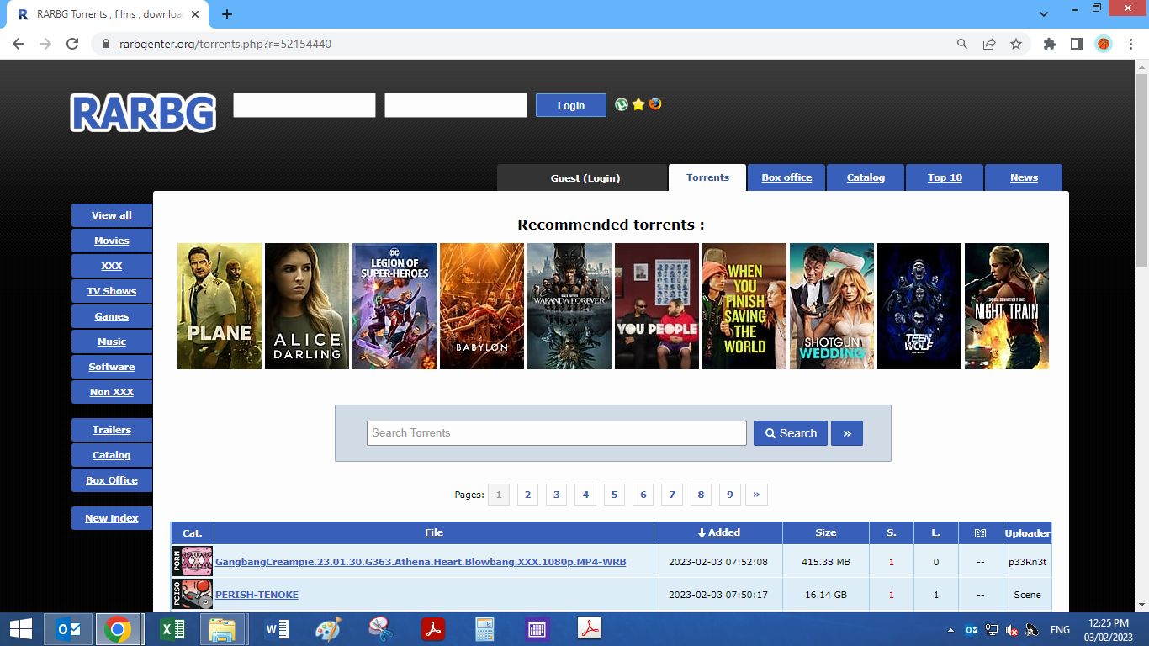Open the Night Train poster
Screen dimensions: 1149x646
pos(1007,306)
